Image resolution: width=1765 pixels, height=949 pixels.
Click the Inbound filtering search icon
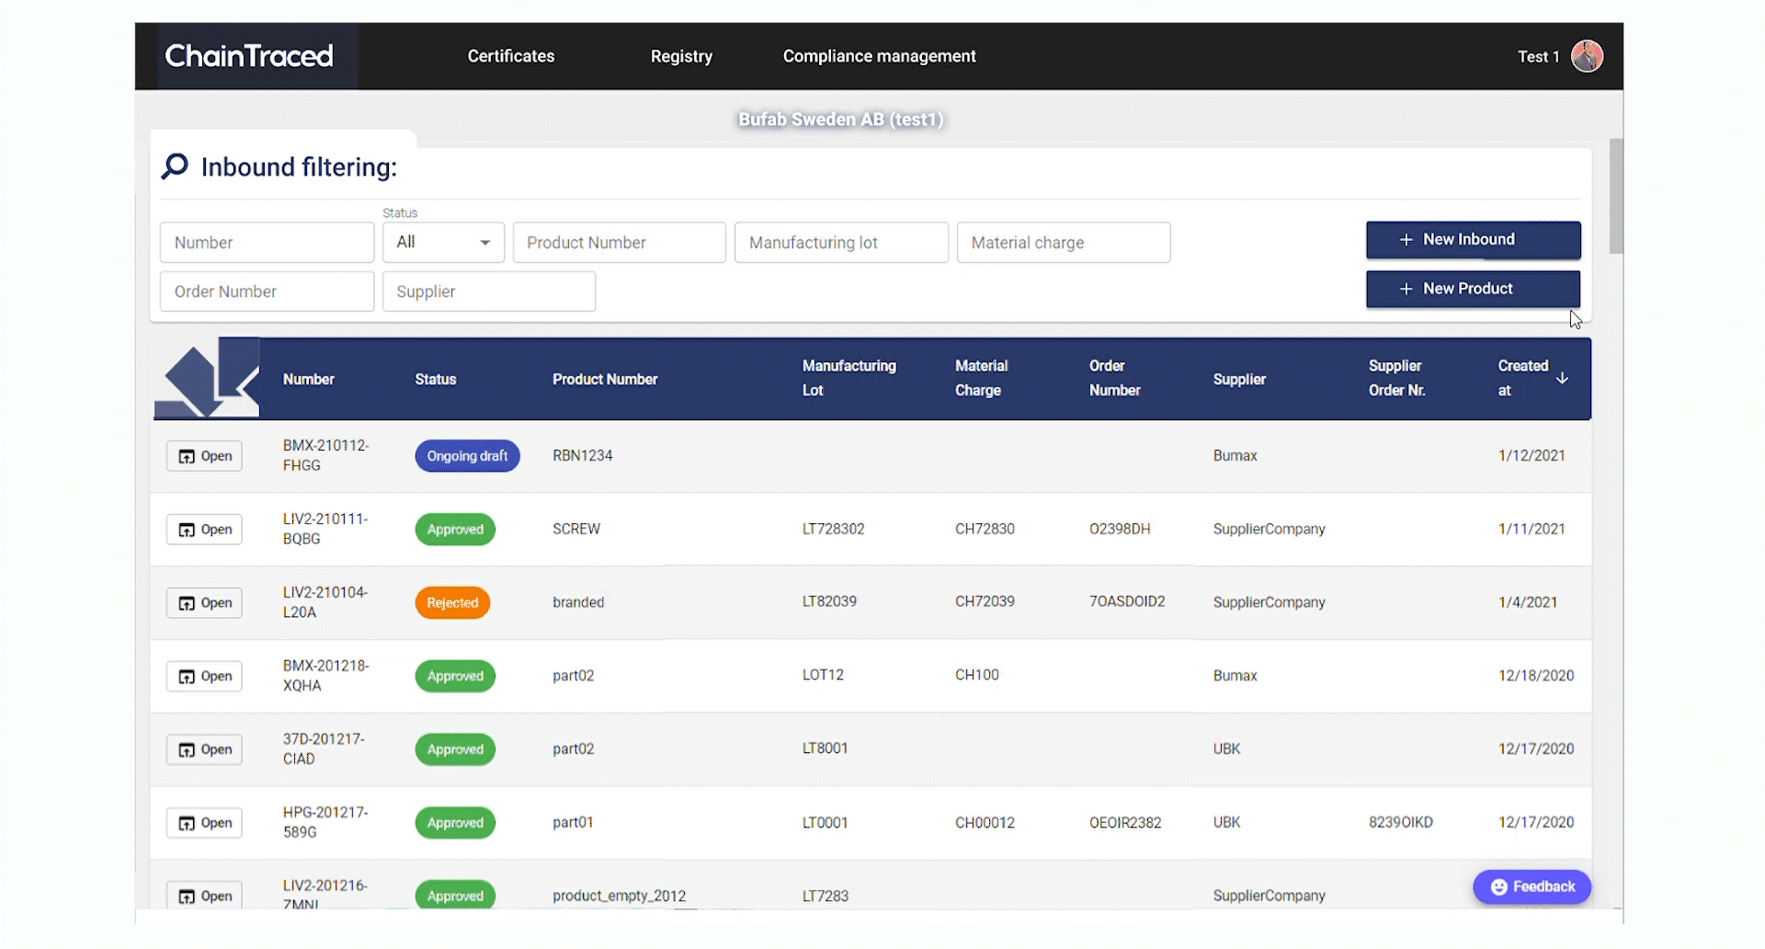[175, 166]
